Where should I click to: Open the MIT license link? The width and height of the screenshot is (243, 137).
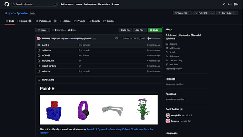(175, 48)
